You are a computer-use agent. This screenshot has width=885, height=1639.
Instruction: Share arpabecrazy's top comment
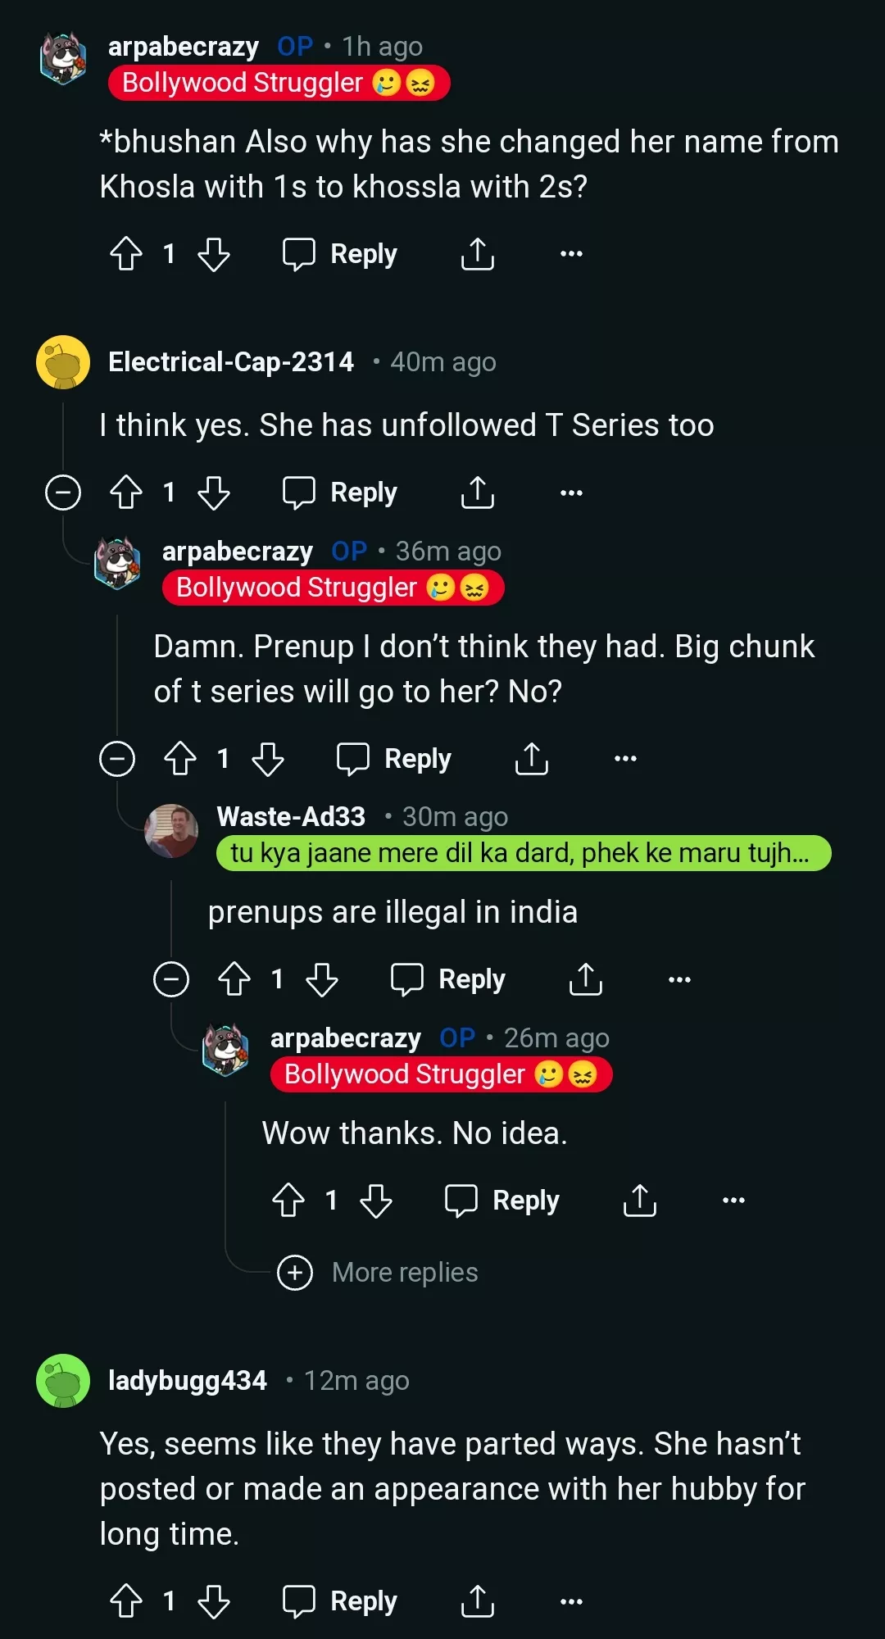pos(478,253)
